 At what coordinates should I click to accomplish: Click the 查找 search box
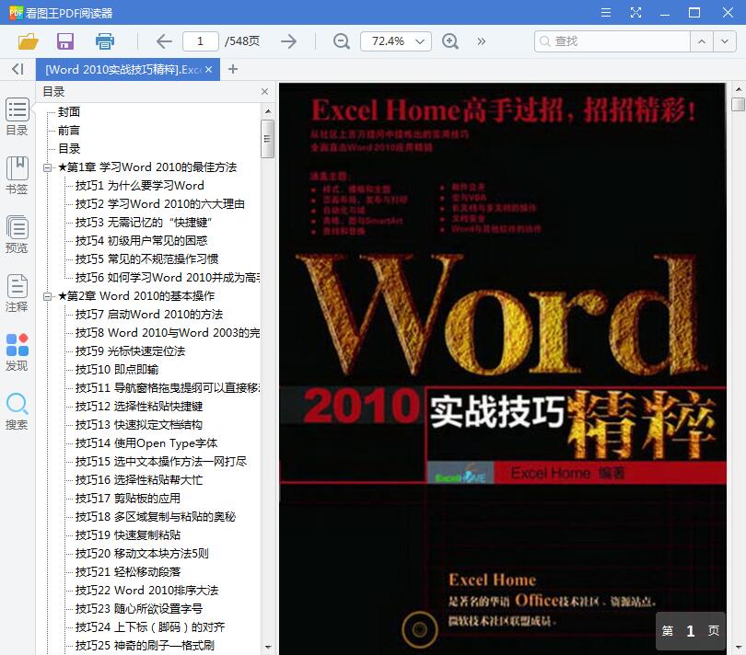(612, 41)
